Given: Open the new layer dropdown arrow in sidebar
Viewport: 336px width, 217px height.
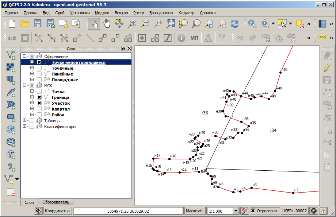Looking at the screenshot, I should pos(17,179).
